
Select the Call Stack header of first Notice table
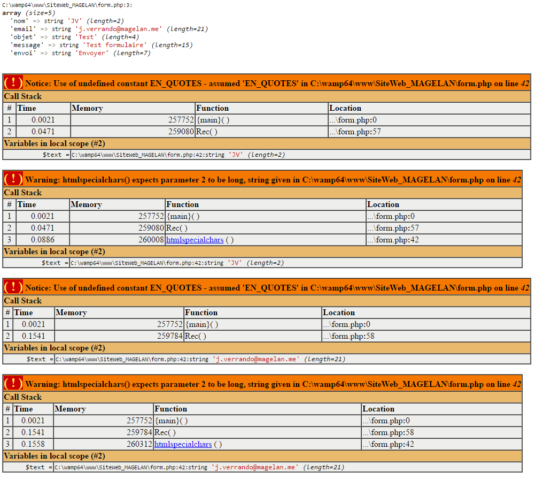(21, 96)
